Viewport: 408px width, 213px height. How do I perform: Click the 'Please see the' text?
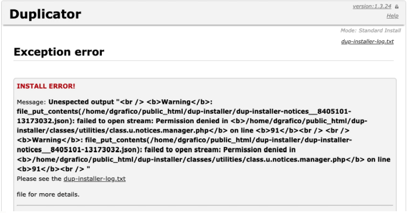(39, 179)
